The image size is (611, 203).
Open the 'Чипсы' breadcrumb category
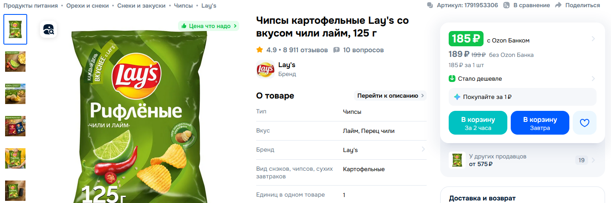[x=183, y=6]
